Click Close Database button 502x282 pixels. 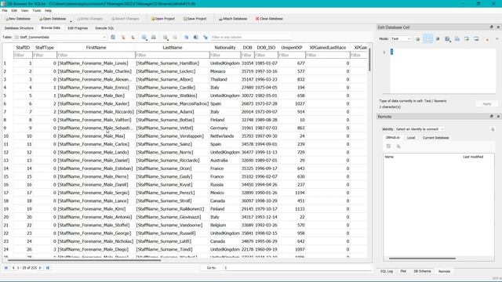tap(269, 19)
